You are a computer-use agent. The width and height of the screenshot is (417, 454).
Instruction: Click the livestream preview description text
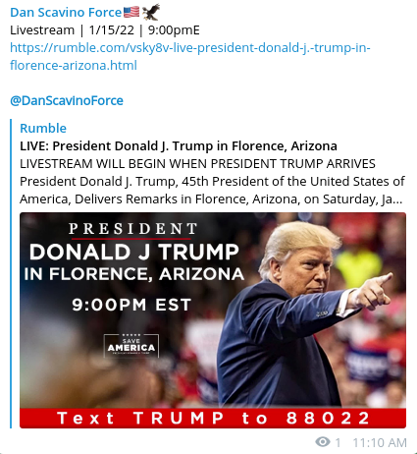click(212, 181)
